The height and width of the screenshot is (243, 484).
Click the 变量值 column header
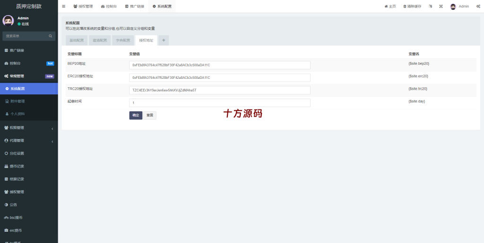coord(135,54)
